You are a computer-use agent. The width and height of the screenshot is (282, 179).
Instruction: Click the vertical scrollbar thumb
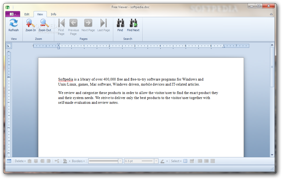coord(272,67)
